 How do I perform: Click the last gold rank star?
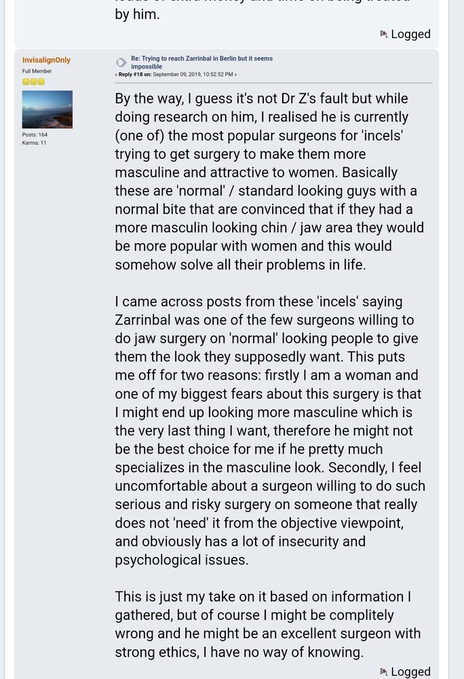click(x=41, y=81)
